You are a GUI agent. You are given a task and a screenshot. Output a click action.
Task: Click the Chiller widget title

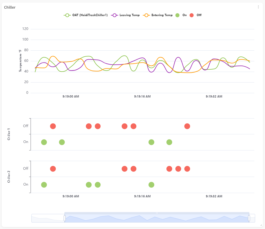click(x=10, y=7)
